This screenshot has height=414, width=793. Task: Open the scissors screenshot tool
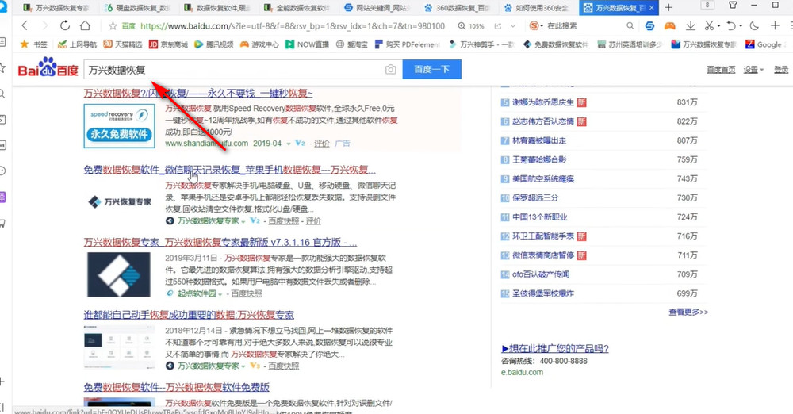click(x=709, y=26)
